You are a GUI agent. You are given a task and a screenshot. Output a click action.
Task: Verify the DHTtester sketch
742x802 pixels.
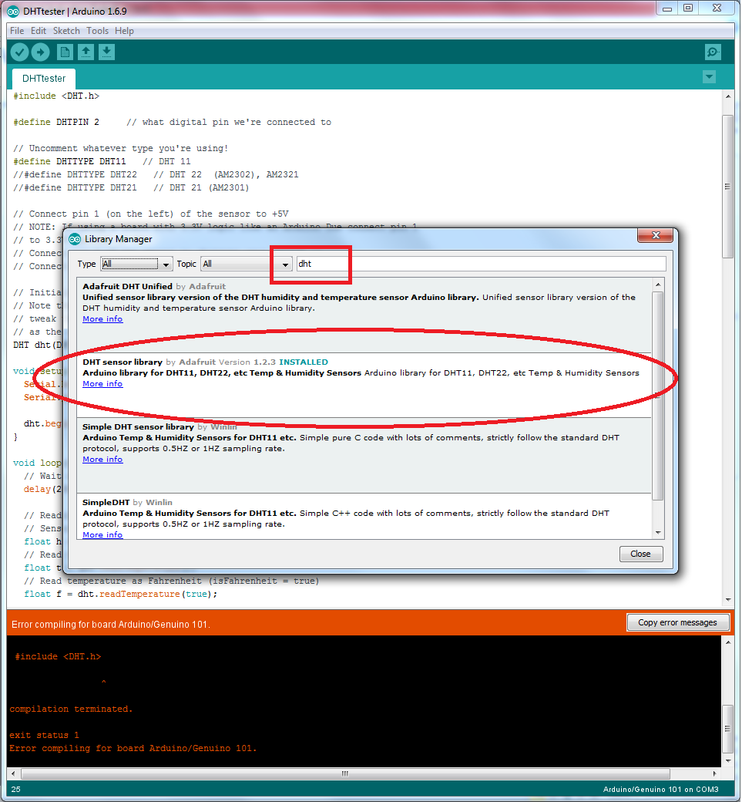click(19, 52)
